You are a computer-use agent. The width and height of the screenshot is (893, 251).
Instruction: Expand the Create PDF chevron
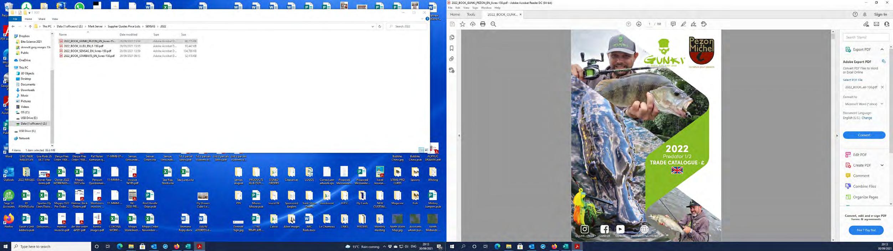(882, 165)
